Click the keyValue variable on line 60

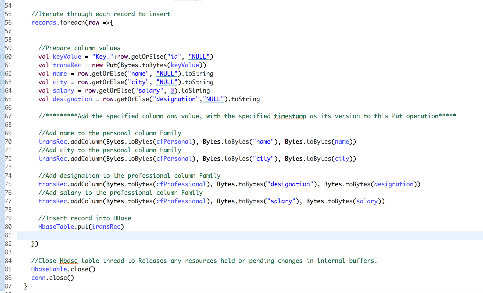pyautogui.click(x=67, y=56)
